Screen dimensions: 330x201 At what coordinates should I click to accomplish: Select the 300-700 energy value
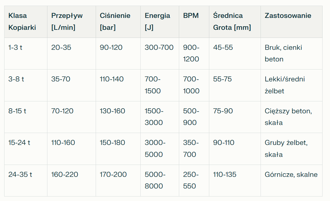point(159,47)
